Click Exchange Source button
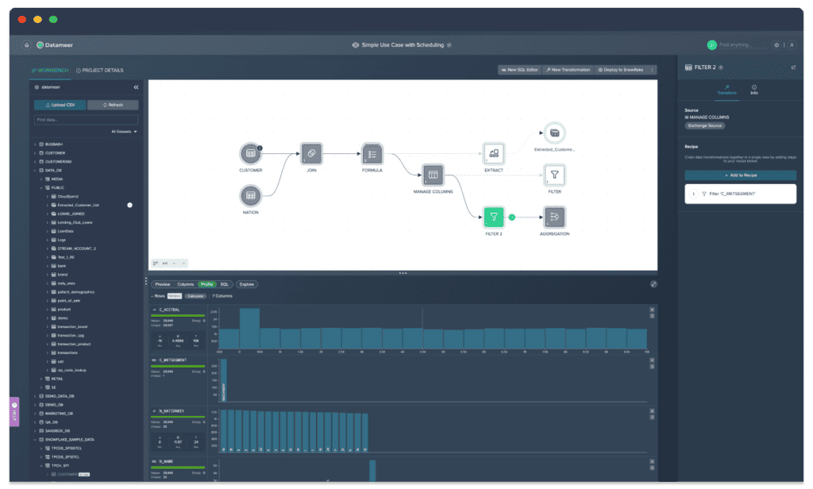Viewport: 813px width, 489px height. [705, 125]
